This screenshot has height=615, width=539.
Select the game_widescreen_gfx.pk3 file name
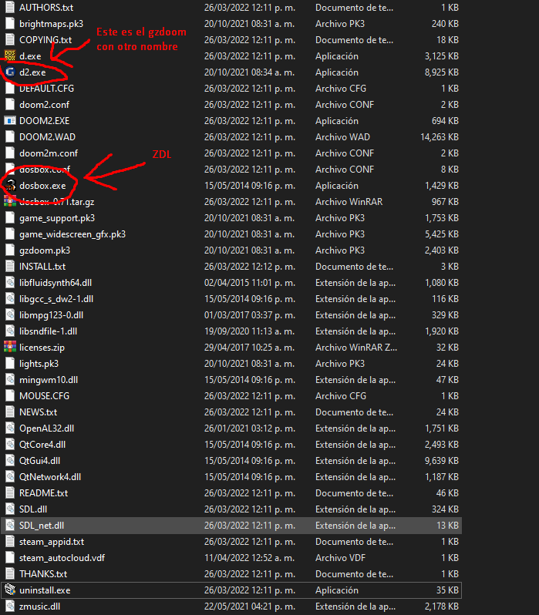click(72, 234)
